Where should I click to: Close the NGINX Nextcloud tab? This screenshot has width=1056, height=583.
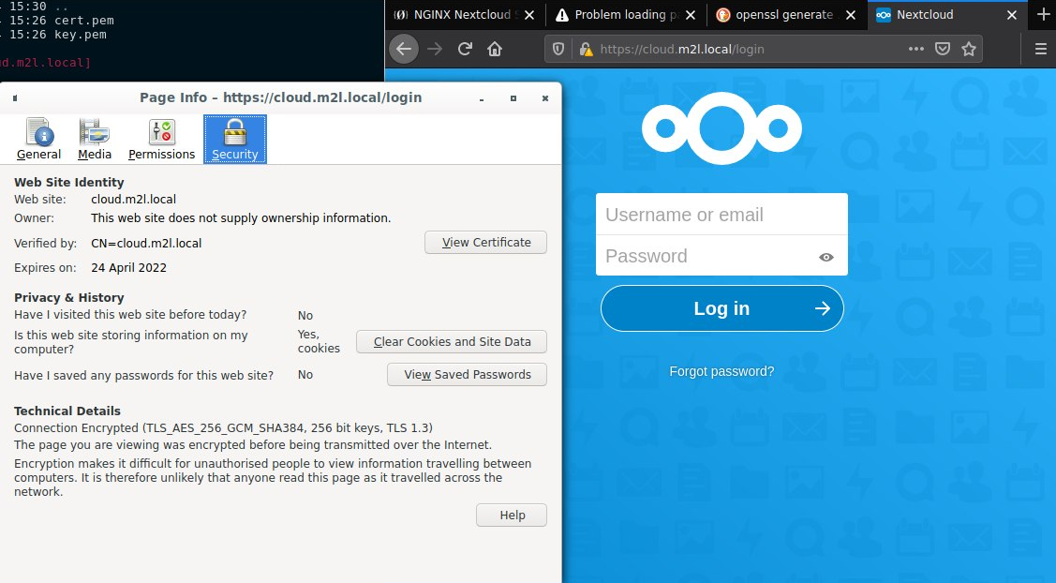(529, 15)
